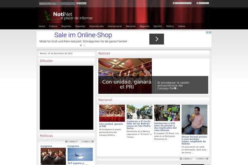Open the Nacional menu item in navigation bar
This screenshot has height=165, width=248.
click(131, 26)
